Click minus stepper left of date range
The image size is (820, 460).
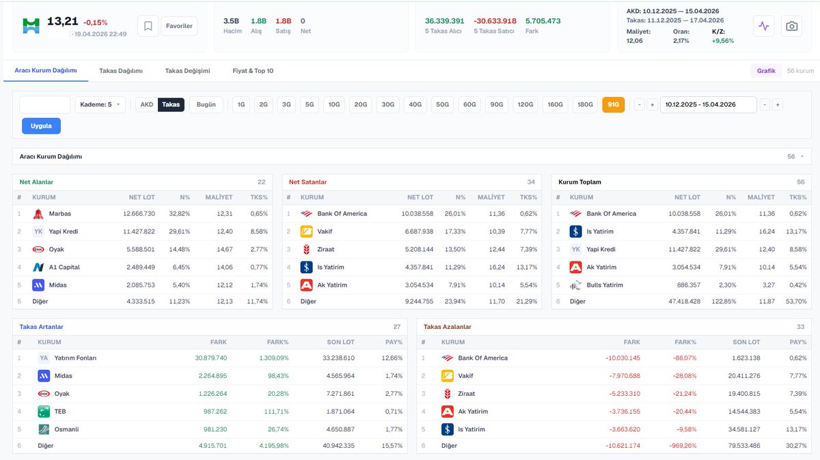(x=640, y=104)
